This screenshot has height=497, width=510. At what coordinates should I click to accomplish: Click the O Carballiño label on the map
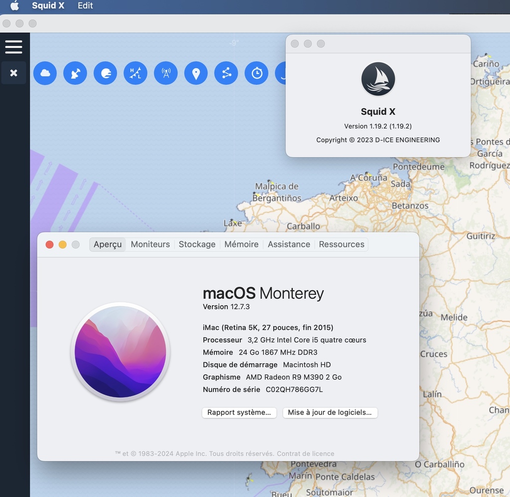point(439,464)
